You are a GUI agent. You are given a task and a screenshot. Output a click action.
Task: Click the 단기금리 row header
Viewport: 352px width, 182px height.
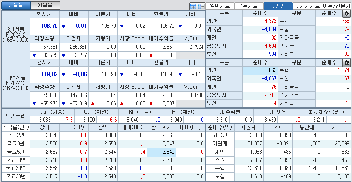[x=16, y=116]
